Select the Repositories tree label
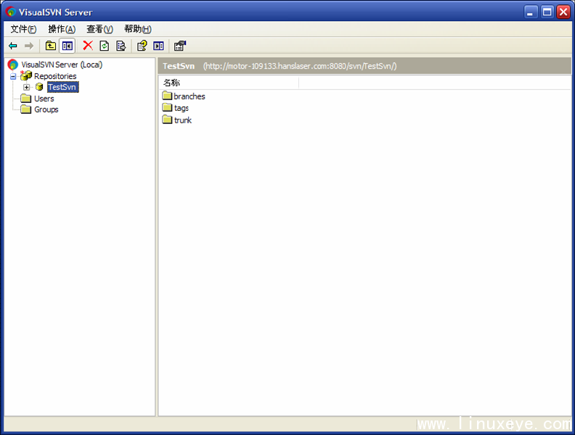The width and height of the screenshot is (575, 435). (55, 76)
